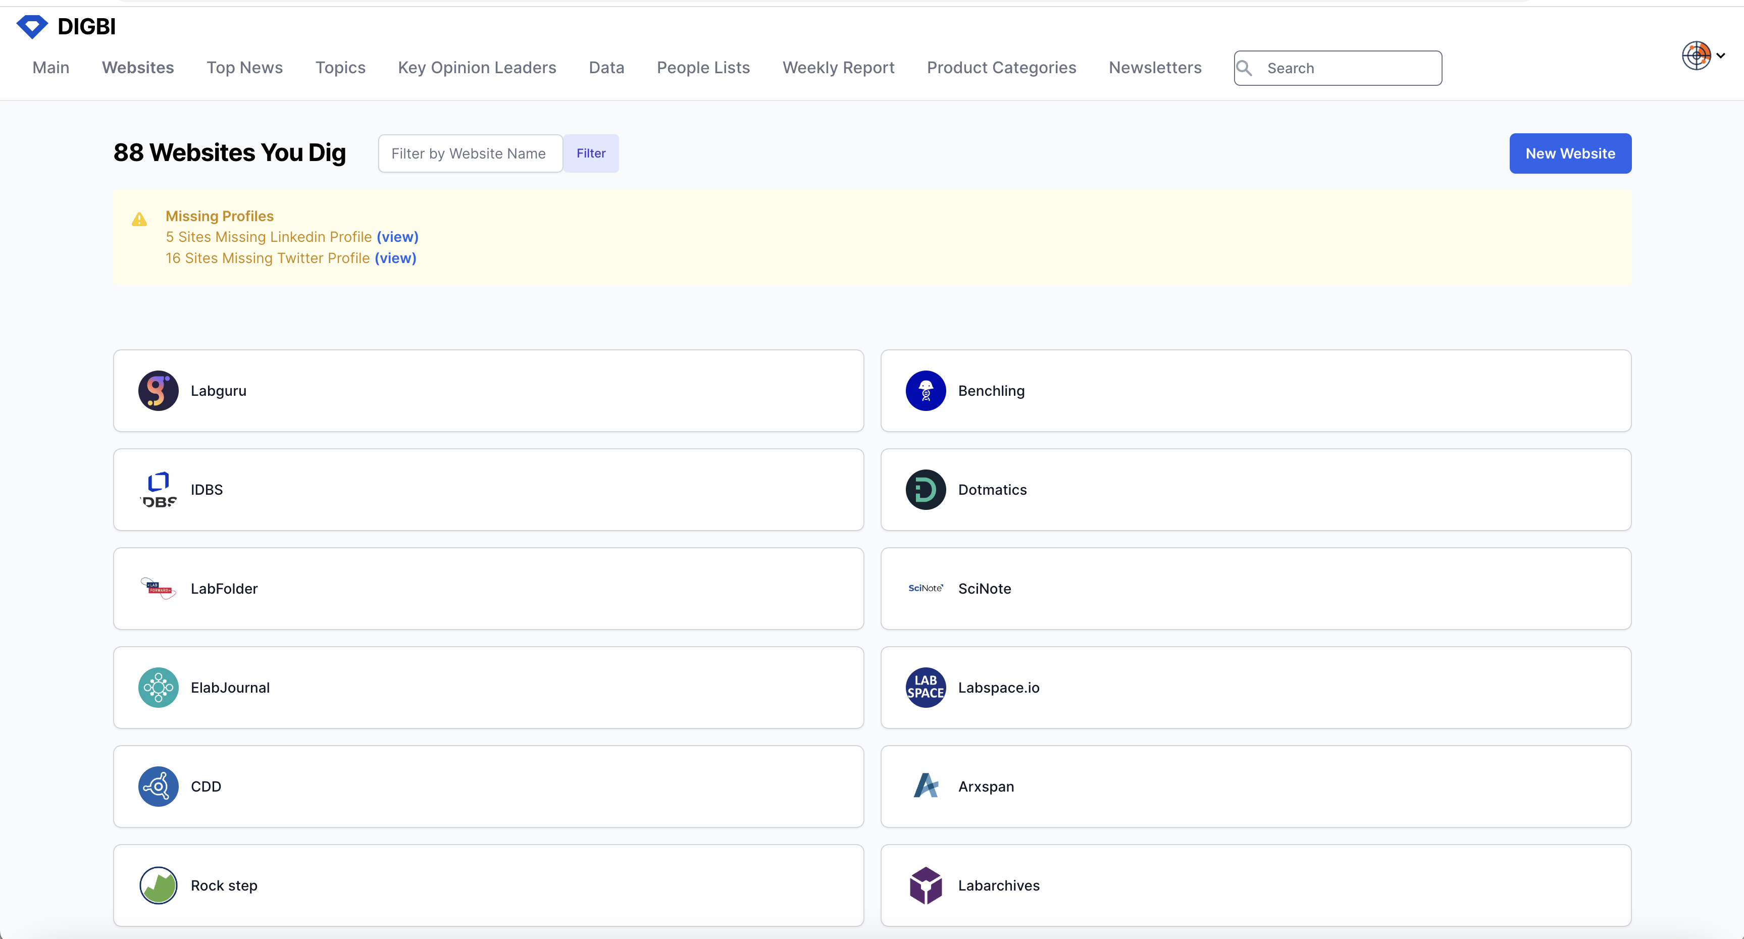
Task: Click the New Website button
Action: tap(1570, 153)
